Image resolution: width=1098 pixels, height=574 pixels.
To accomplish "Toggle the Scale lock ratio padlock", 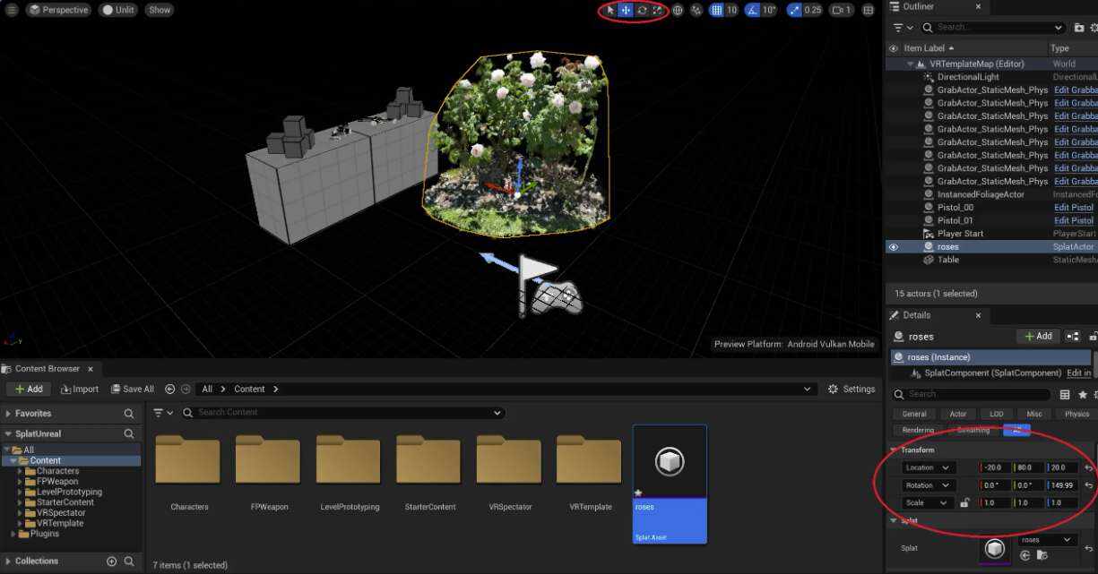I will [x=964, y=503].
